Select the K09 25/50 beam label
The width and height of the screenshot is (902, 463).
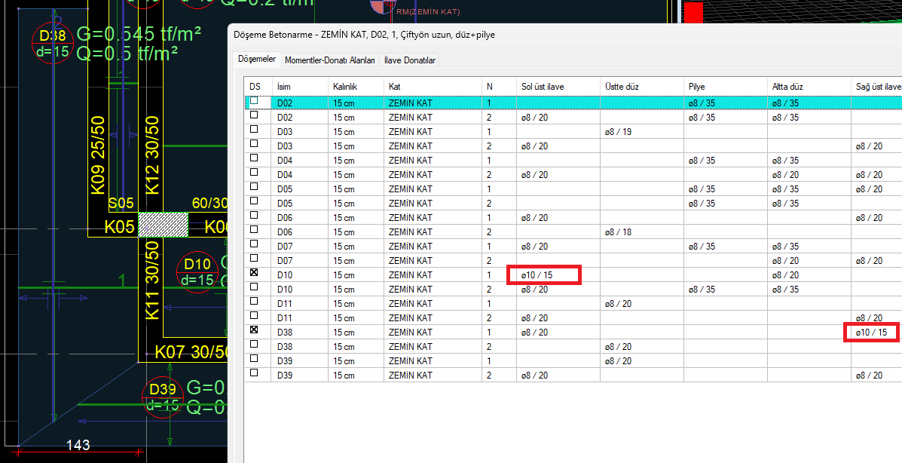(99, 155)
